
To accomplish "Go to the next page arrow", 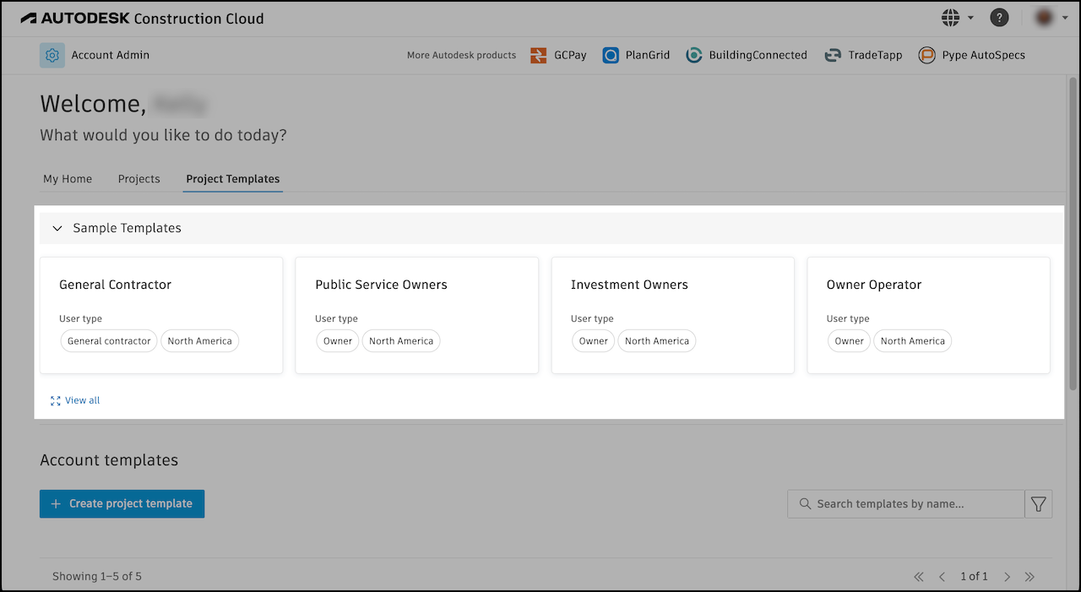I will pyautogui.click(x=1008, y=577).
